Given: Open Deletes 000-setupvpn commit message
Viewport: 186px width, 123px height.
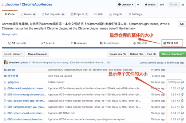Looking at the screenshot, I should (x=90, y=70).
